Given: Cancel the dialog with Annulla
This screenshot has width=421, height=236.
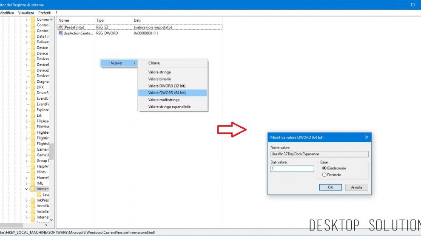Looking at the screenshot, I should point(356,187).
